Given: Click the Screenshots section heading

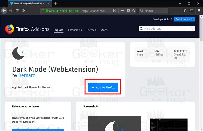Looking at the screenshot, I should coord(91,106).
